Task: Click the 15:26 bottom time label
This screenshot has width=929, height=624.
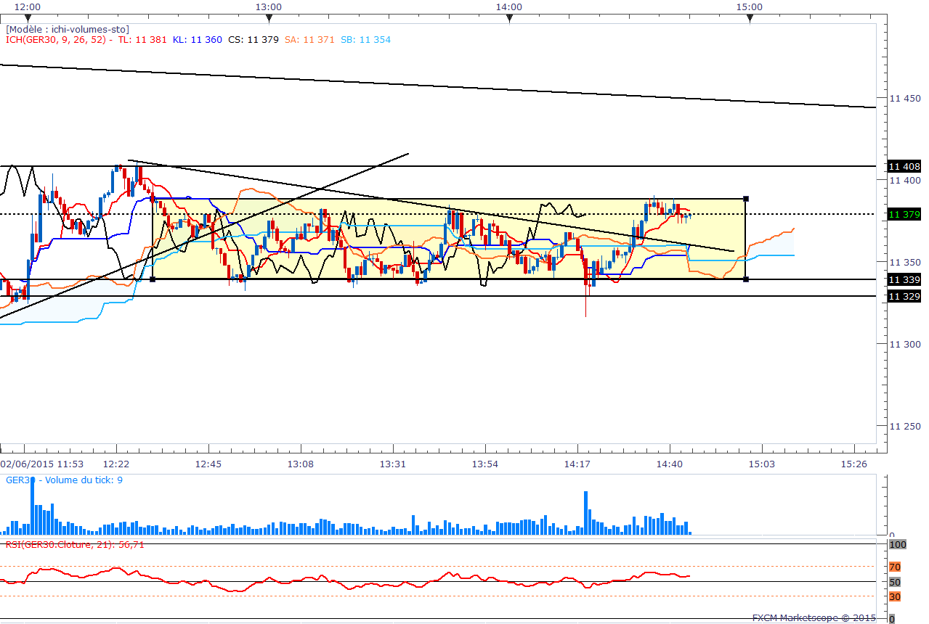Action: [853, 464]
